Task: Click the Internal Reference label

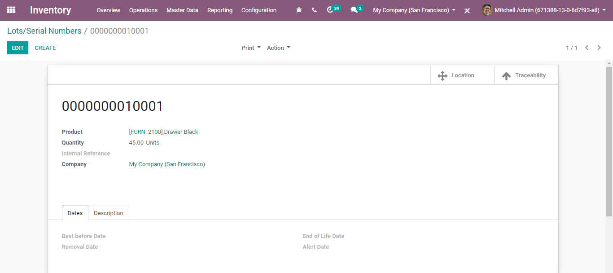Action: coord(86,154)
